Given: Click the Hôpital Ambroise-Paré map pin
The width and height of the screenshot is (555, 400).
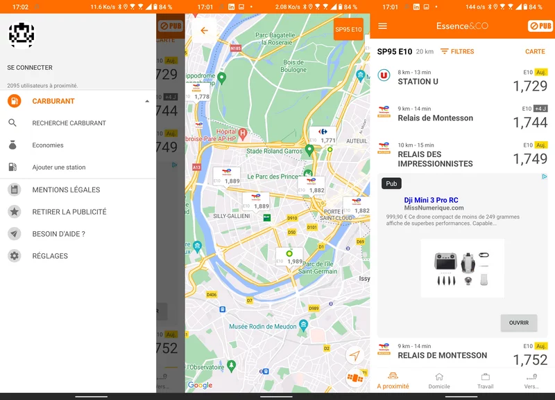Looking at the screenshot, I should click(x=242, y=134).
